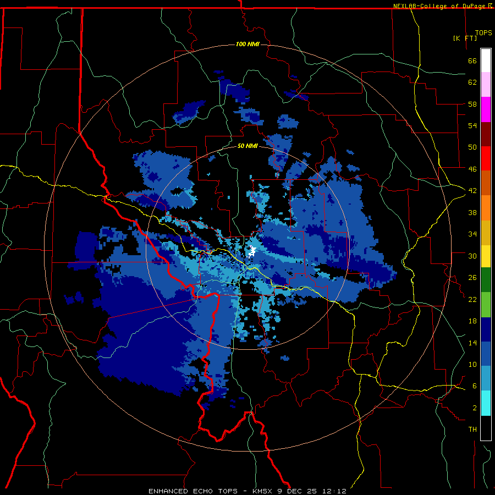
Task: Click the "50" legend value
Action: 472,147
